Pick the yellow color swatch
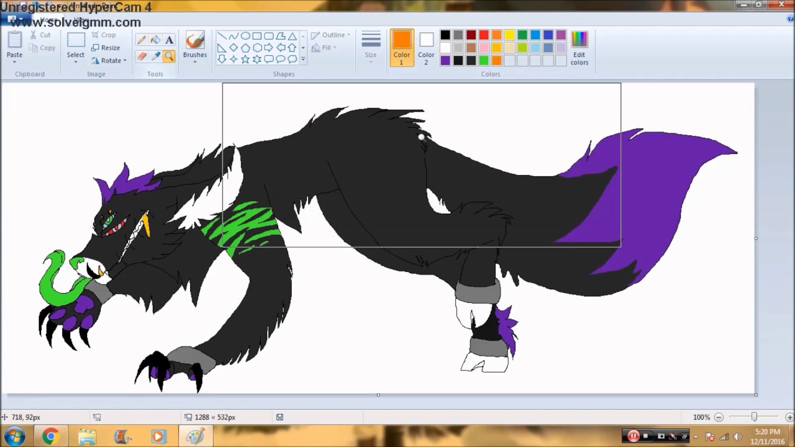The image size is (795, 447). pyautogui.click(x=509, y=35)
